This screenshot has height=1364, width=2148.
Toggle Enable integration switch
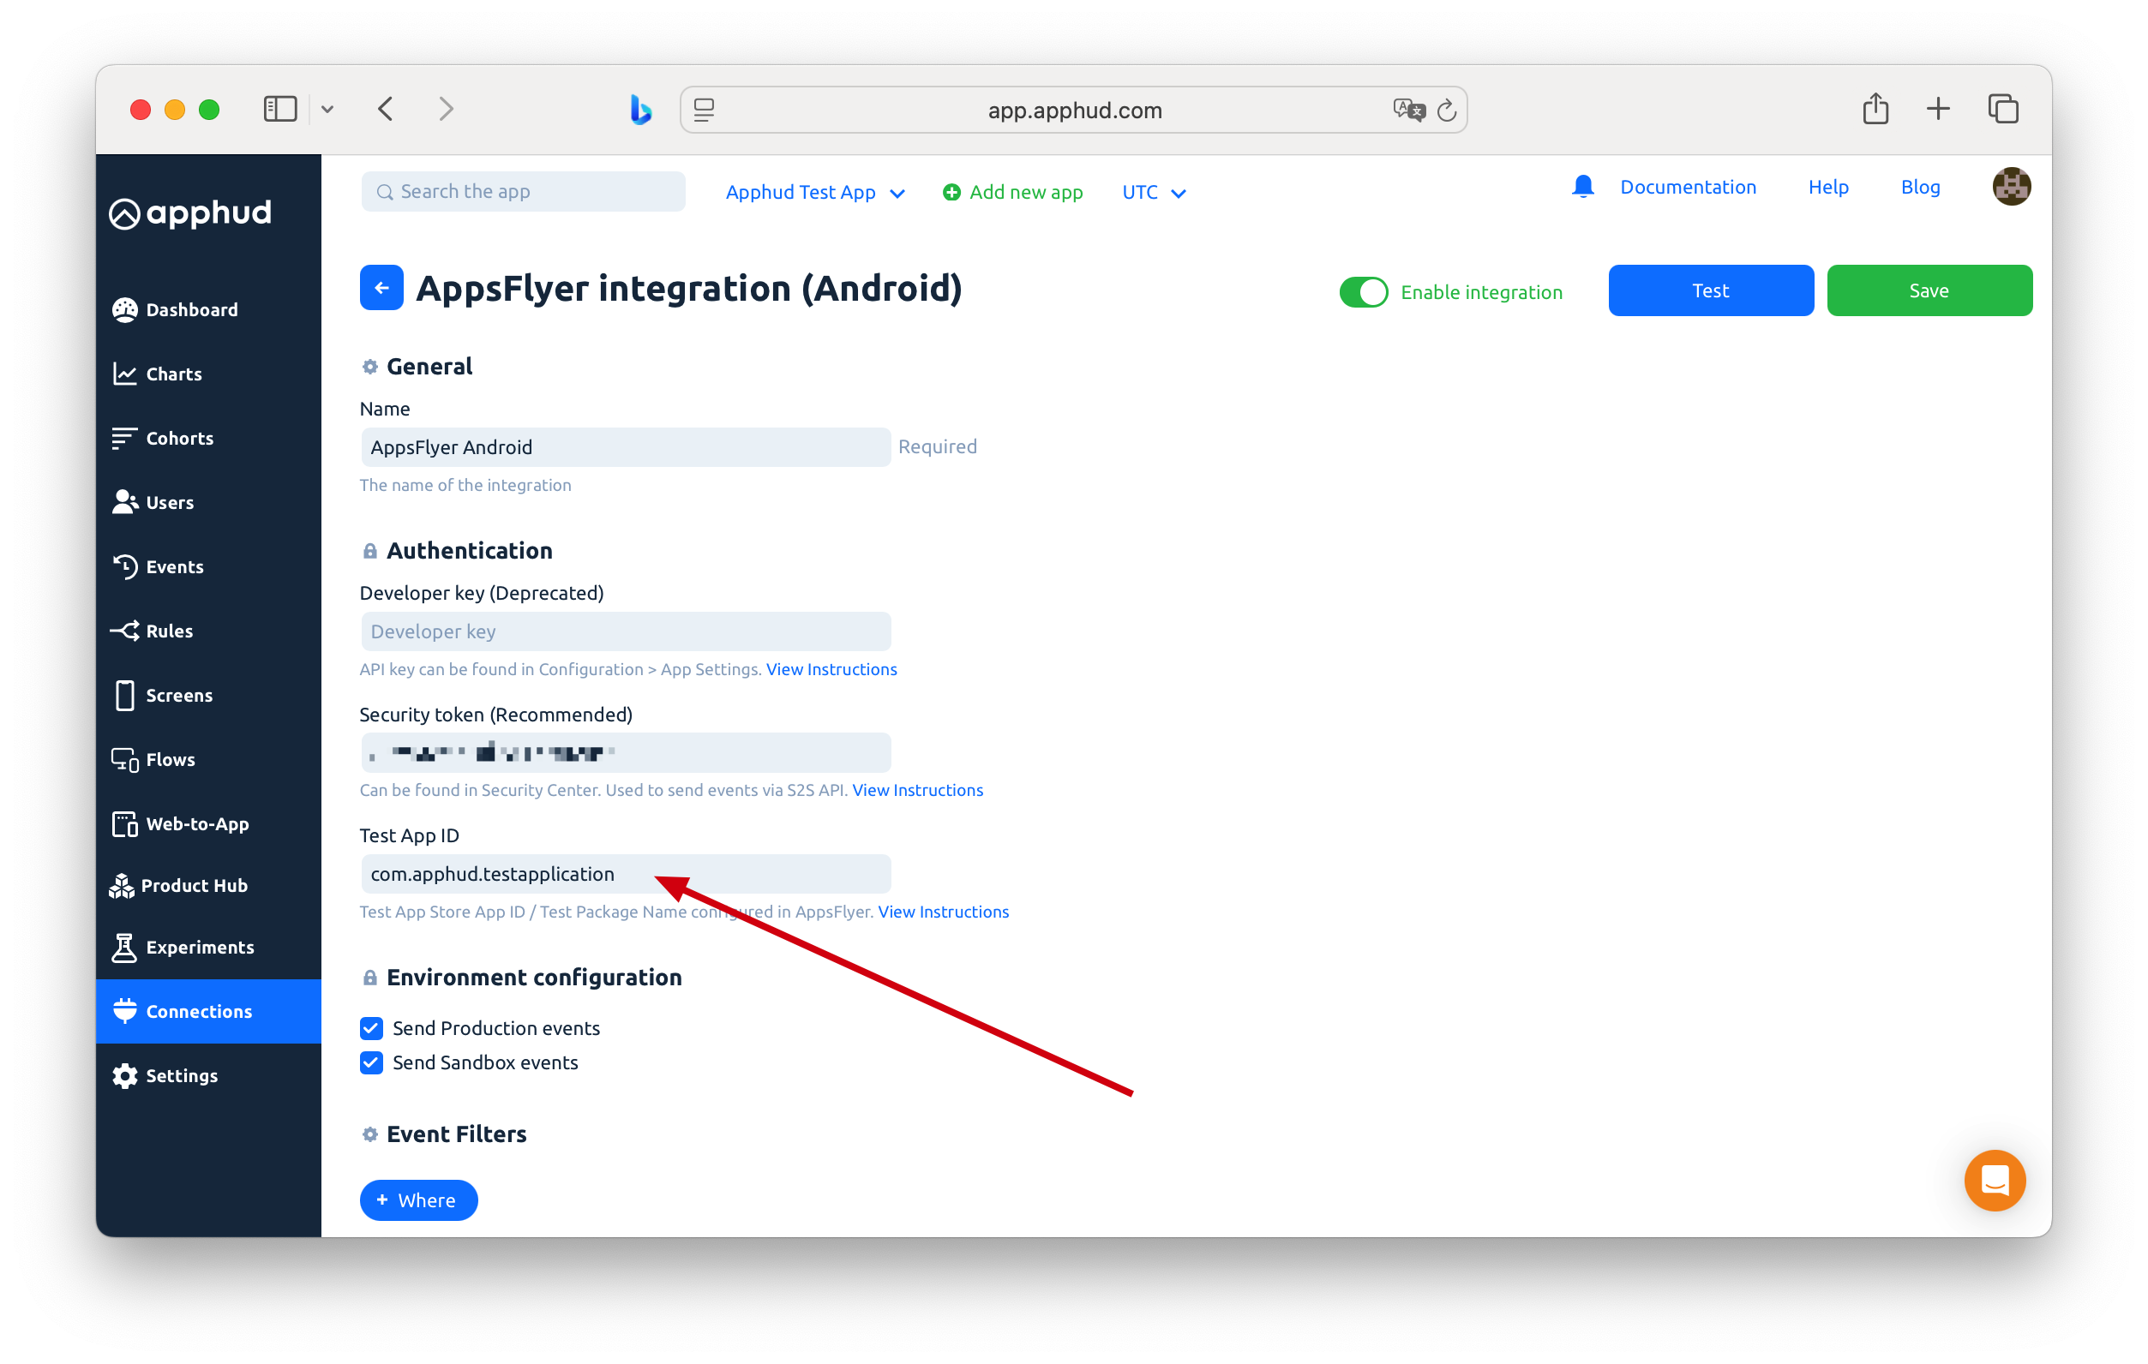(1363, 292)
